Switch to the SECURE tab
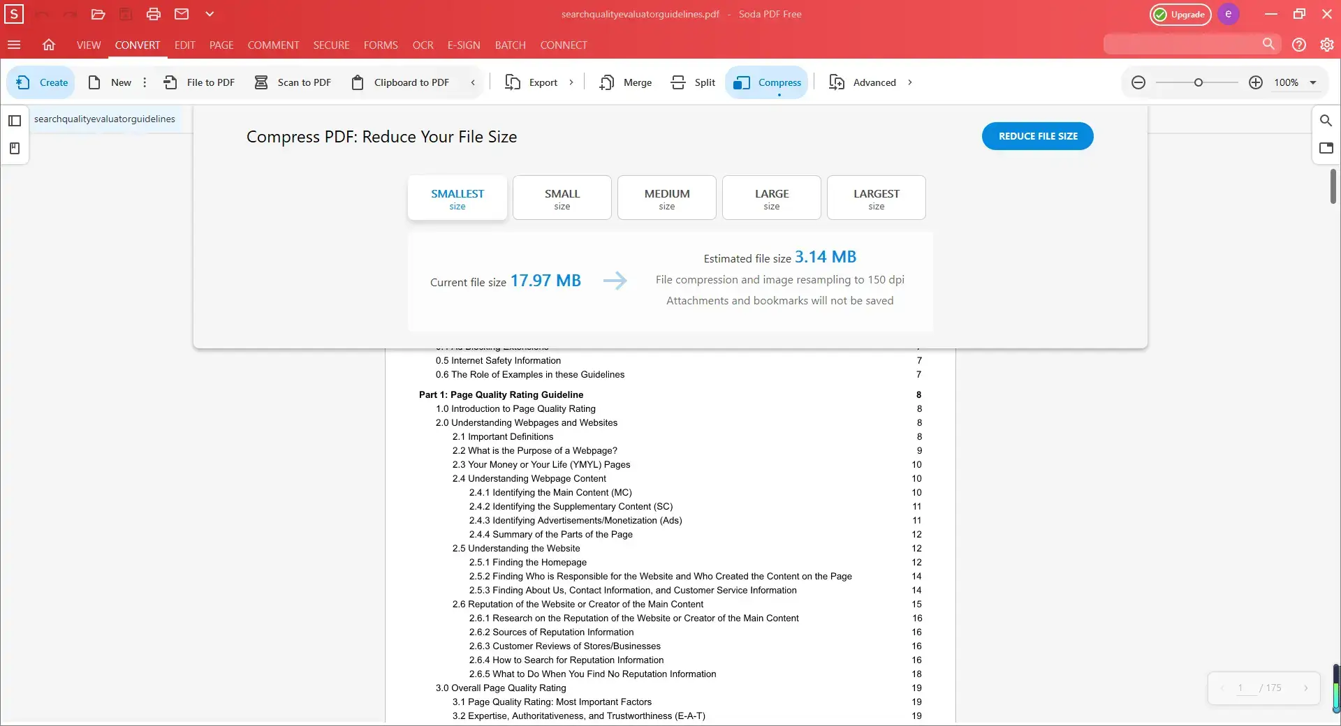 331,45
